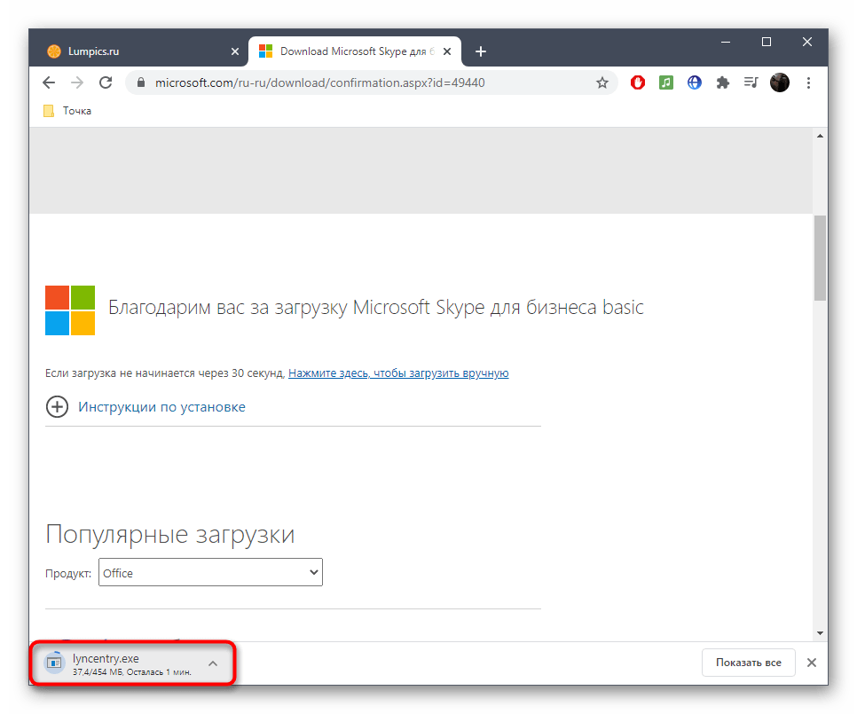Open the media control playlist icon
Viewport: 857px width, 714px height.
click(x=751, y=82)
